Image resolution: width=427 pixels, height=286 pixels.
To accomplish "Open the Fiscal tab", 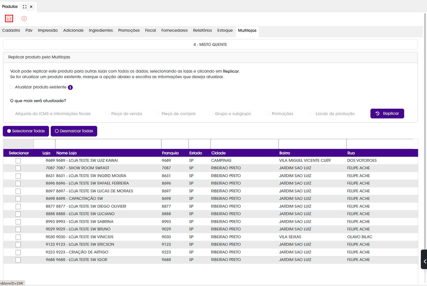I will (150, 30).
